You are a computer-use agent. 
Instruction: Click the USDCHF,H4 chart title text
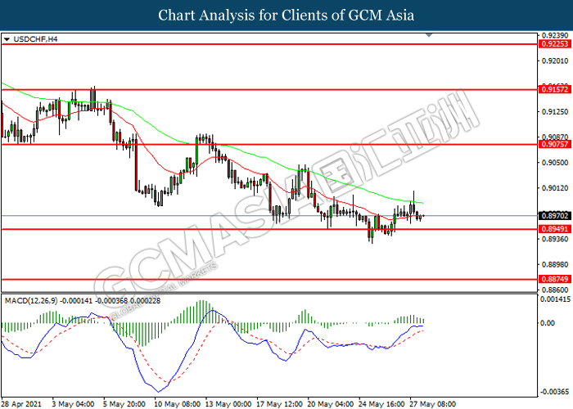click(x=35, y=39)
